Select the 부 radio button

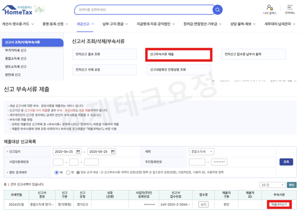point(68,173)
